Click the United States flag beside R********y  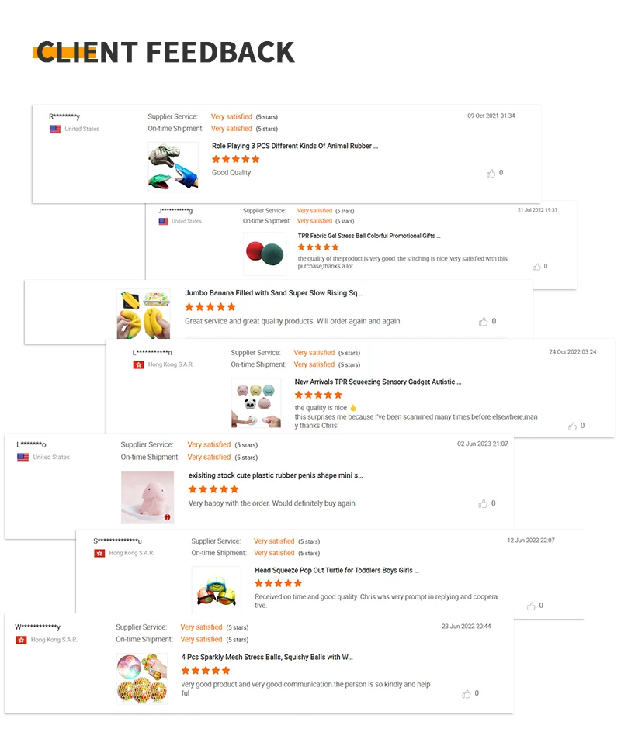coord(55,130)
